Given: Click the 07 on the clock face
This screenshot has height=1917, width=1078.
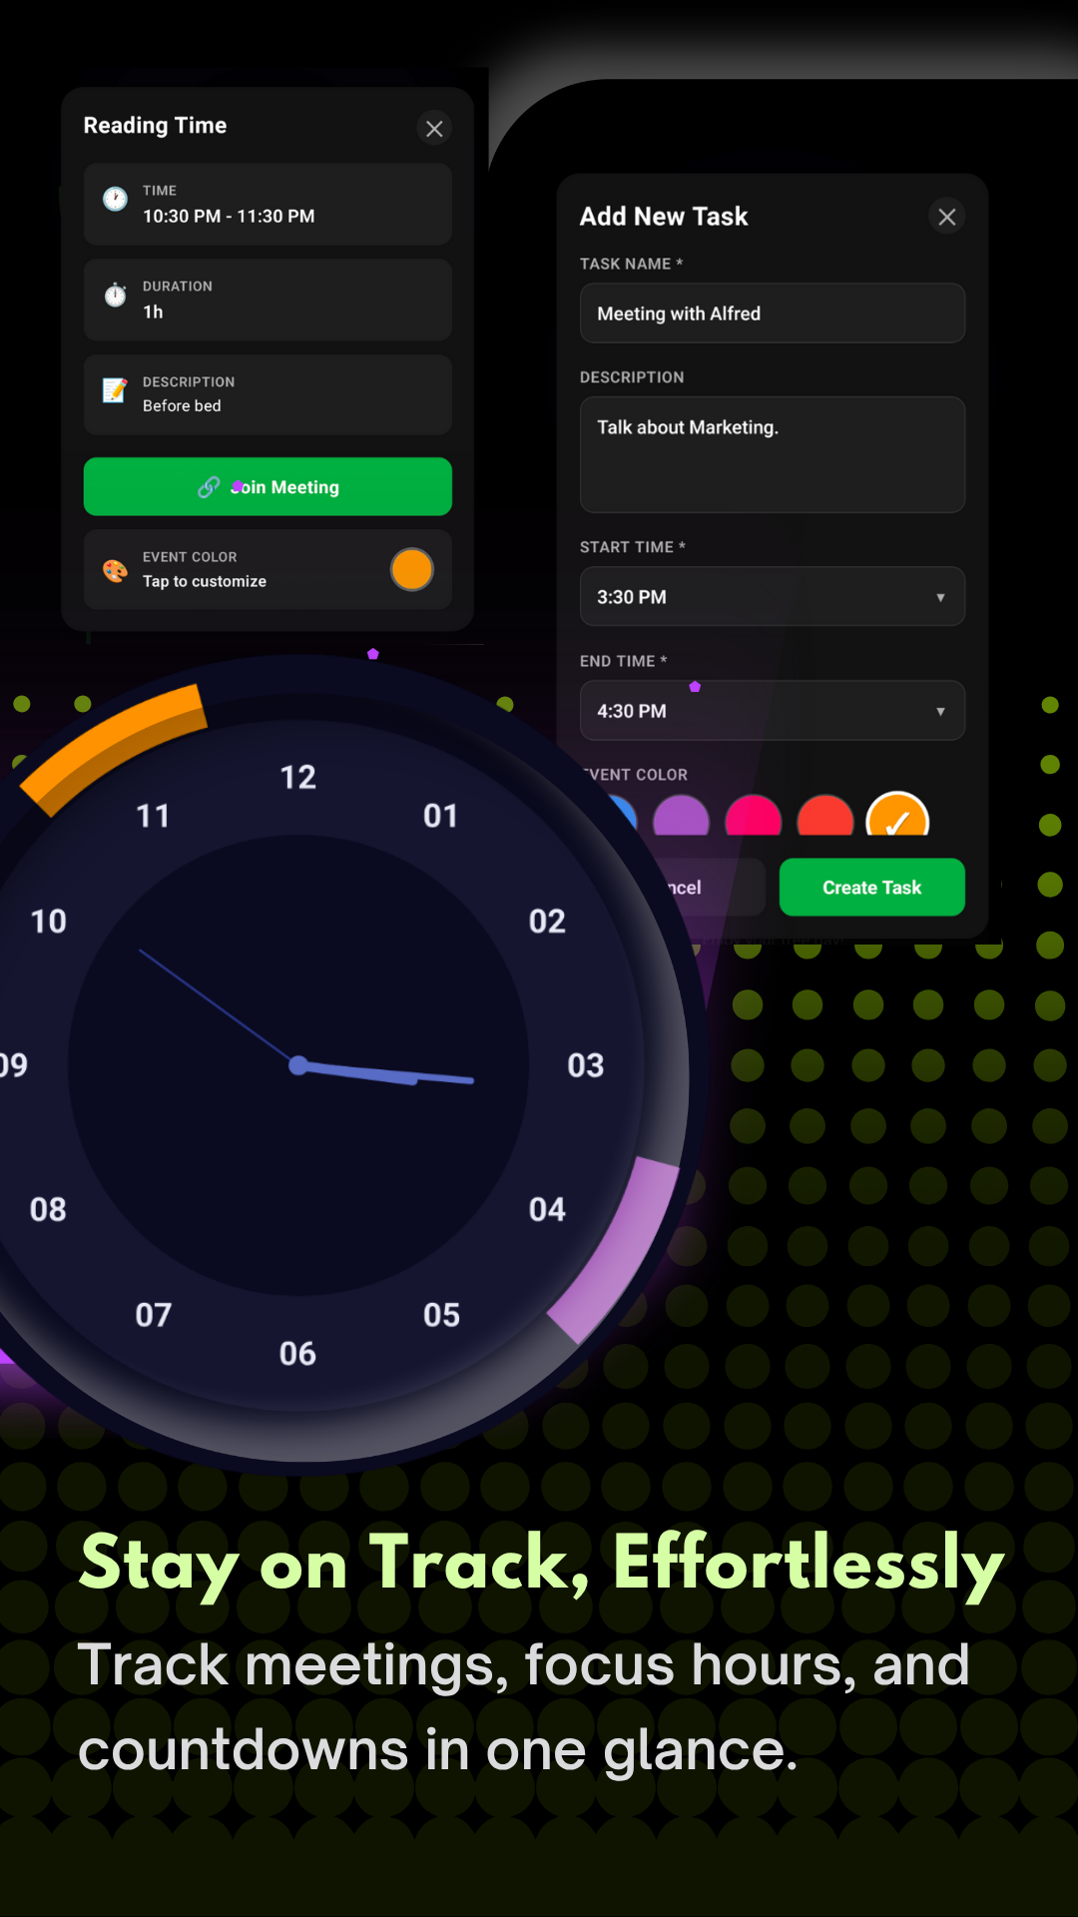Looking at the screenshot, I should pos(154,1316).
